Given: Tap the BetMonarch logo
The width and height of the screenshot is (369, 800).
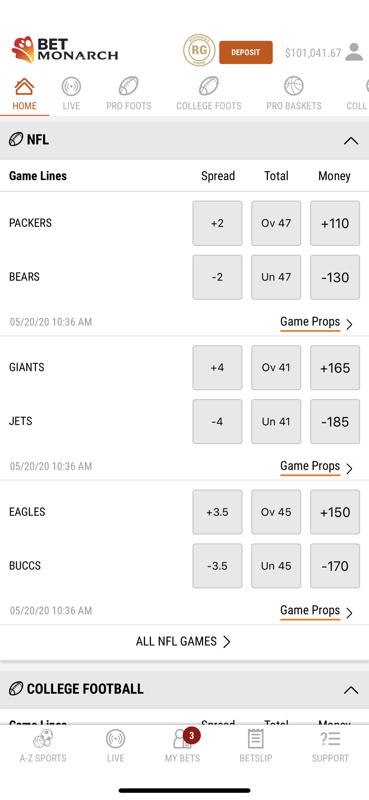Looking at the screenshot, I should (65, 50).
